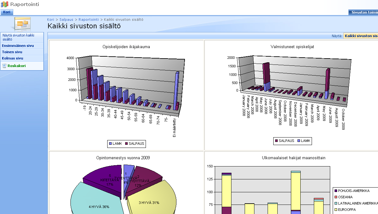The width and height of the screenshot is (378, 214).
Task: Open the Kori tab
Action: tap(7, 12)
